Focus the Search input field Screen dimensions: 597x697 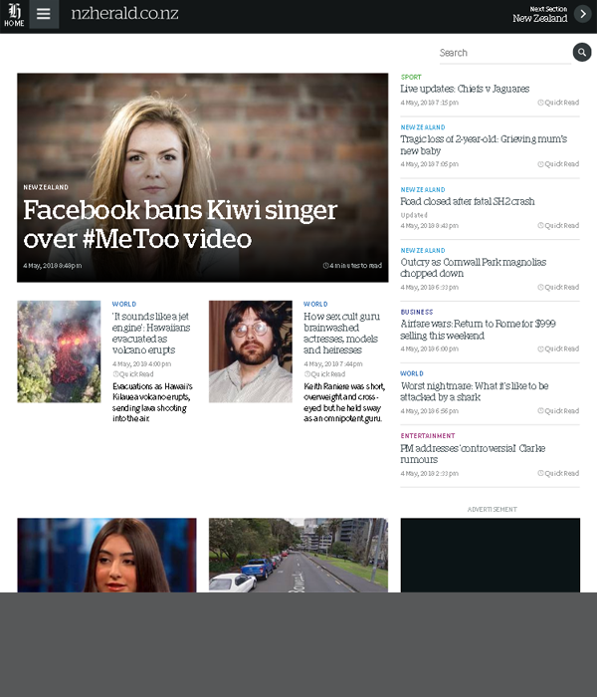(x=505, y=53)
